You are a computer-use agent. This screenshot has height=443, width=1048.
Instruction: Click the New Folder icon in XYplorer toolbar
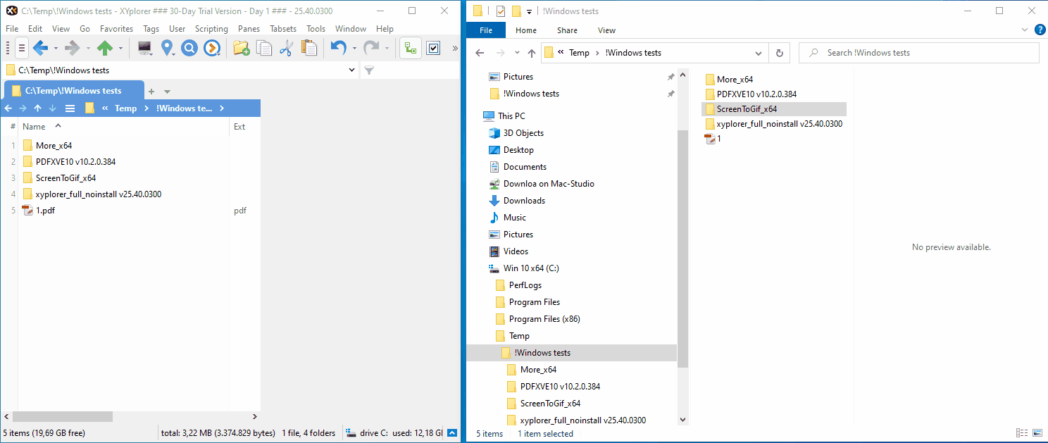(242, 48)
